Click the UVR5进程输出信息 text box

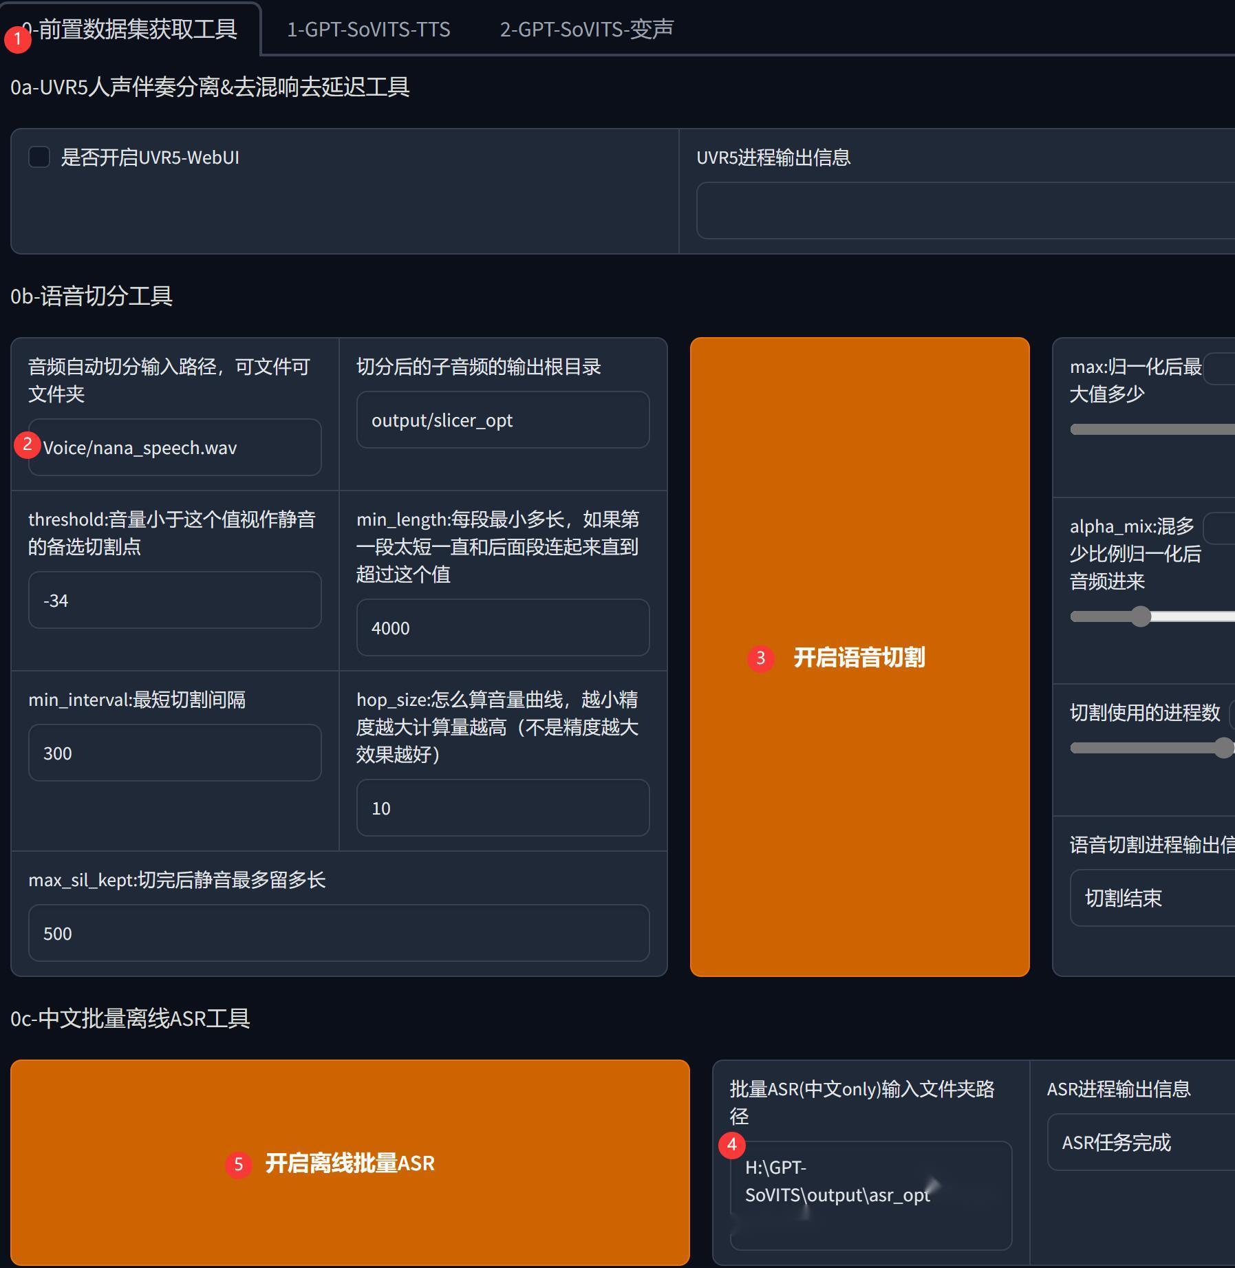point(965,211)
